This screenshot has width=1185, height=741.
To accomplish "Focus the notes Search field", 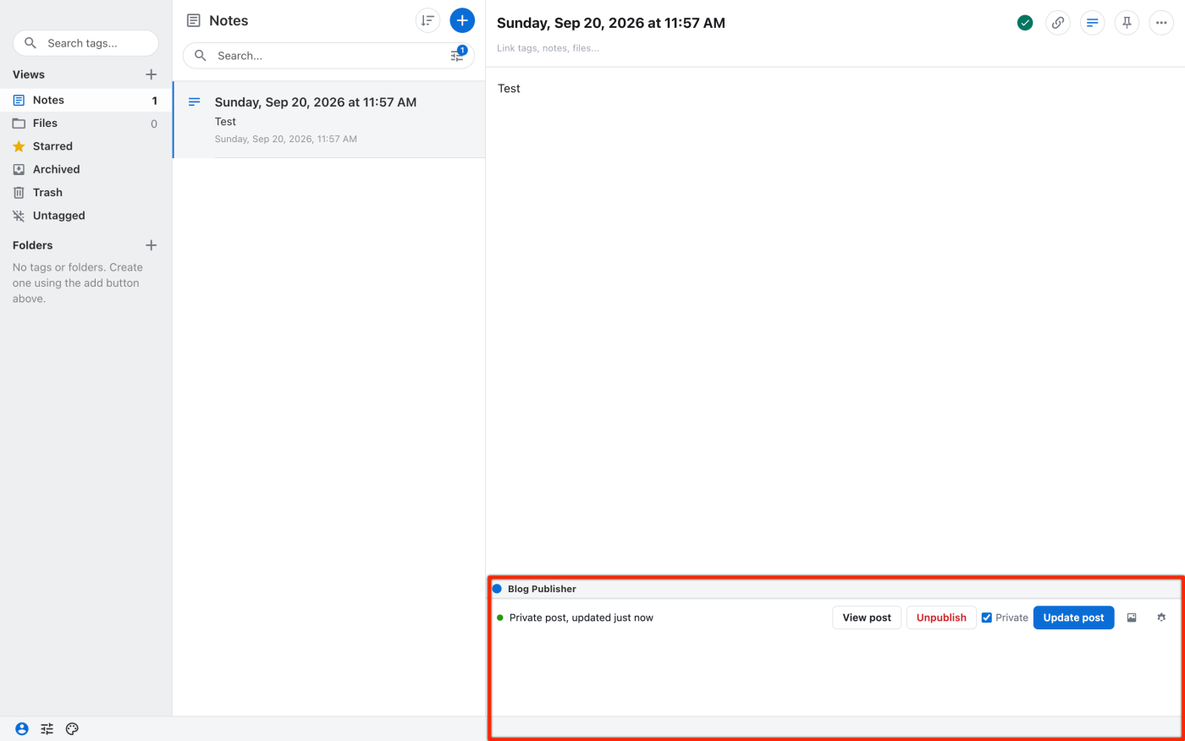I will point(328,56).
